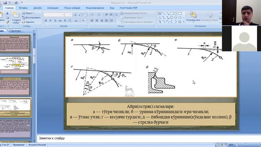
Task: Open the Вид ribbon tab
Action: point(112,8)
